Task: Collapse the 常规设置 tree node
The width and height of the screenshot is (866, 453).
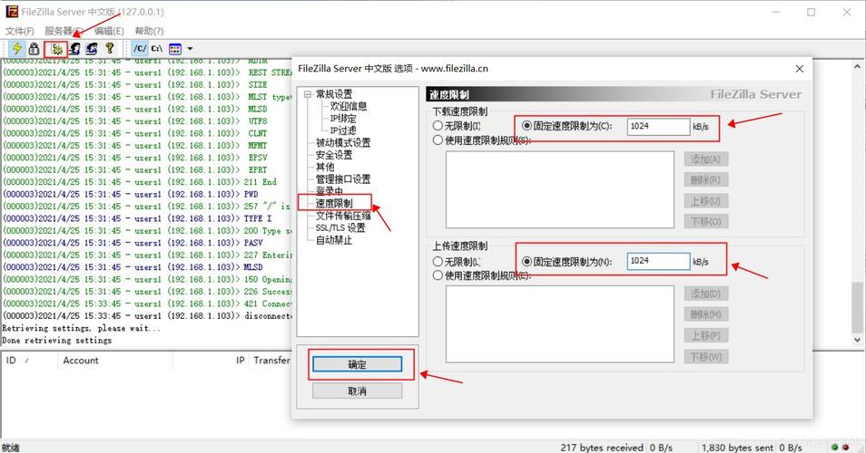Action: (308, 94)
